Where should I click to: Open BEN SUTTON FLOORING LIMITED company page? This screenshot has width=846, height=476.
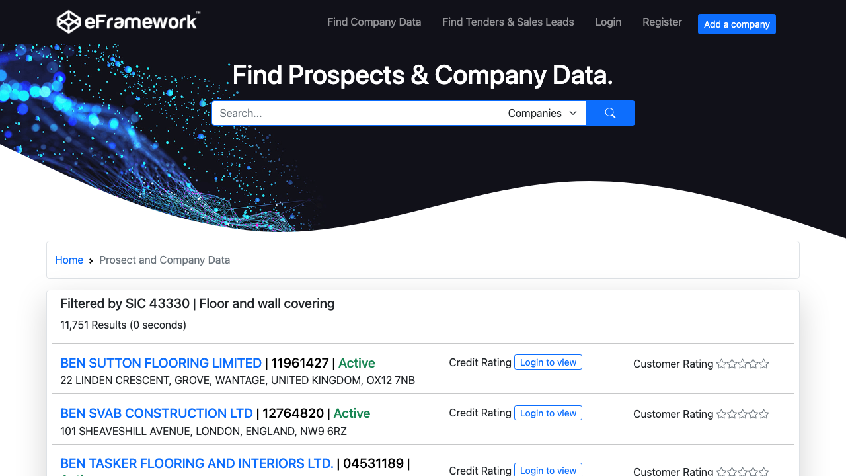pyautogui.click(x=161, y=363)
